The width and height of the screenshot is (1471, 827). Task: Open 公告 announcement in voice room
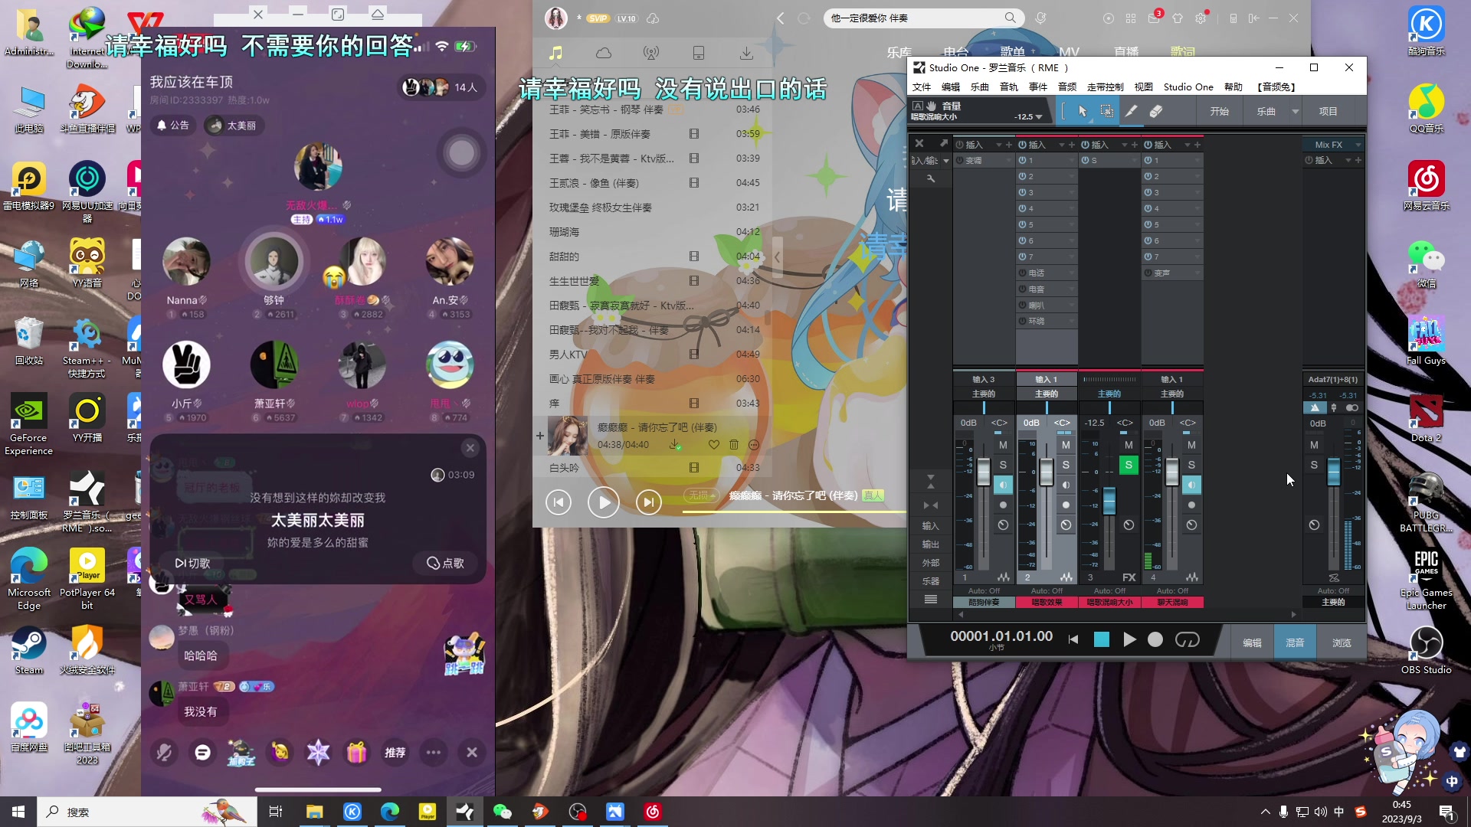[174, 125]
